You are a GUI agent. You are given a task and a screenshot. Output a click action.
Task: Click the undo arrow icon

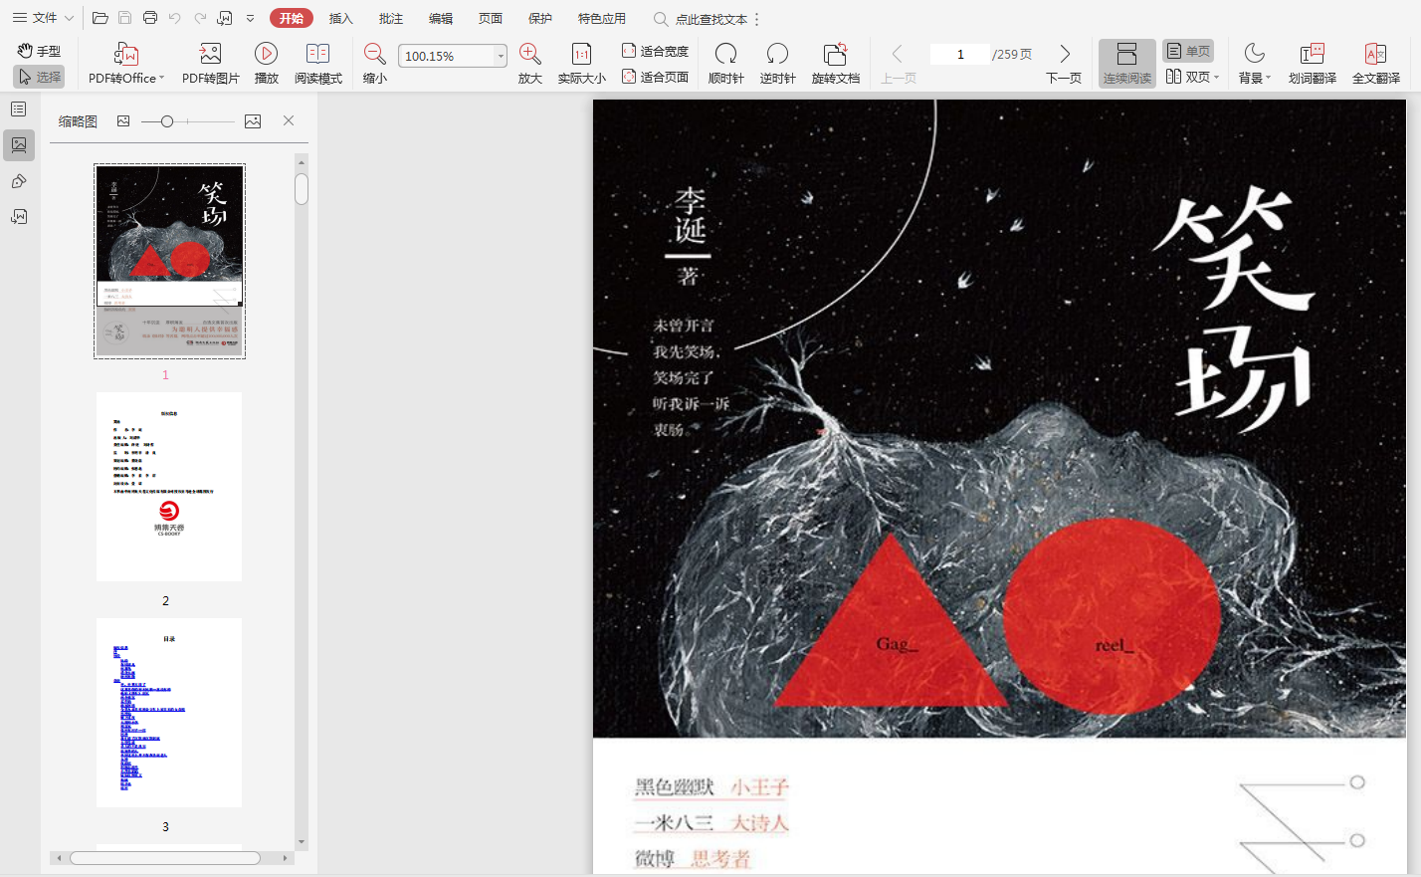click(175, 18)
